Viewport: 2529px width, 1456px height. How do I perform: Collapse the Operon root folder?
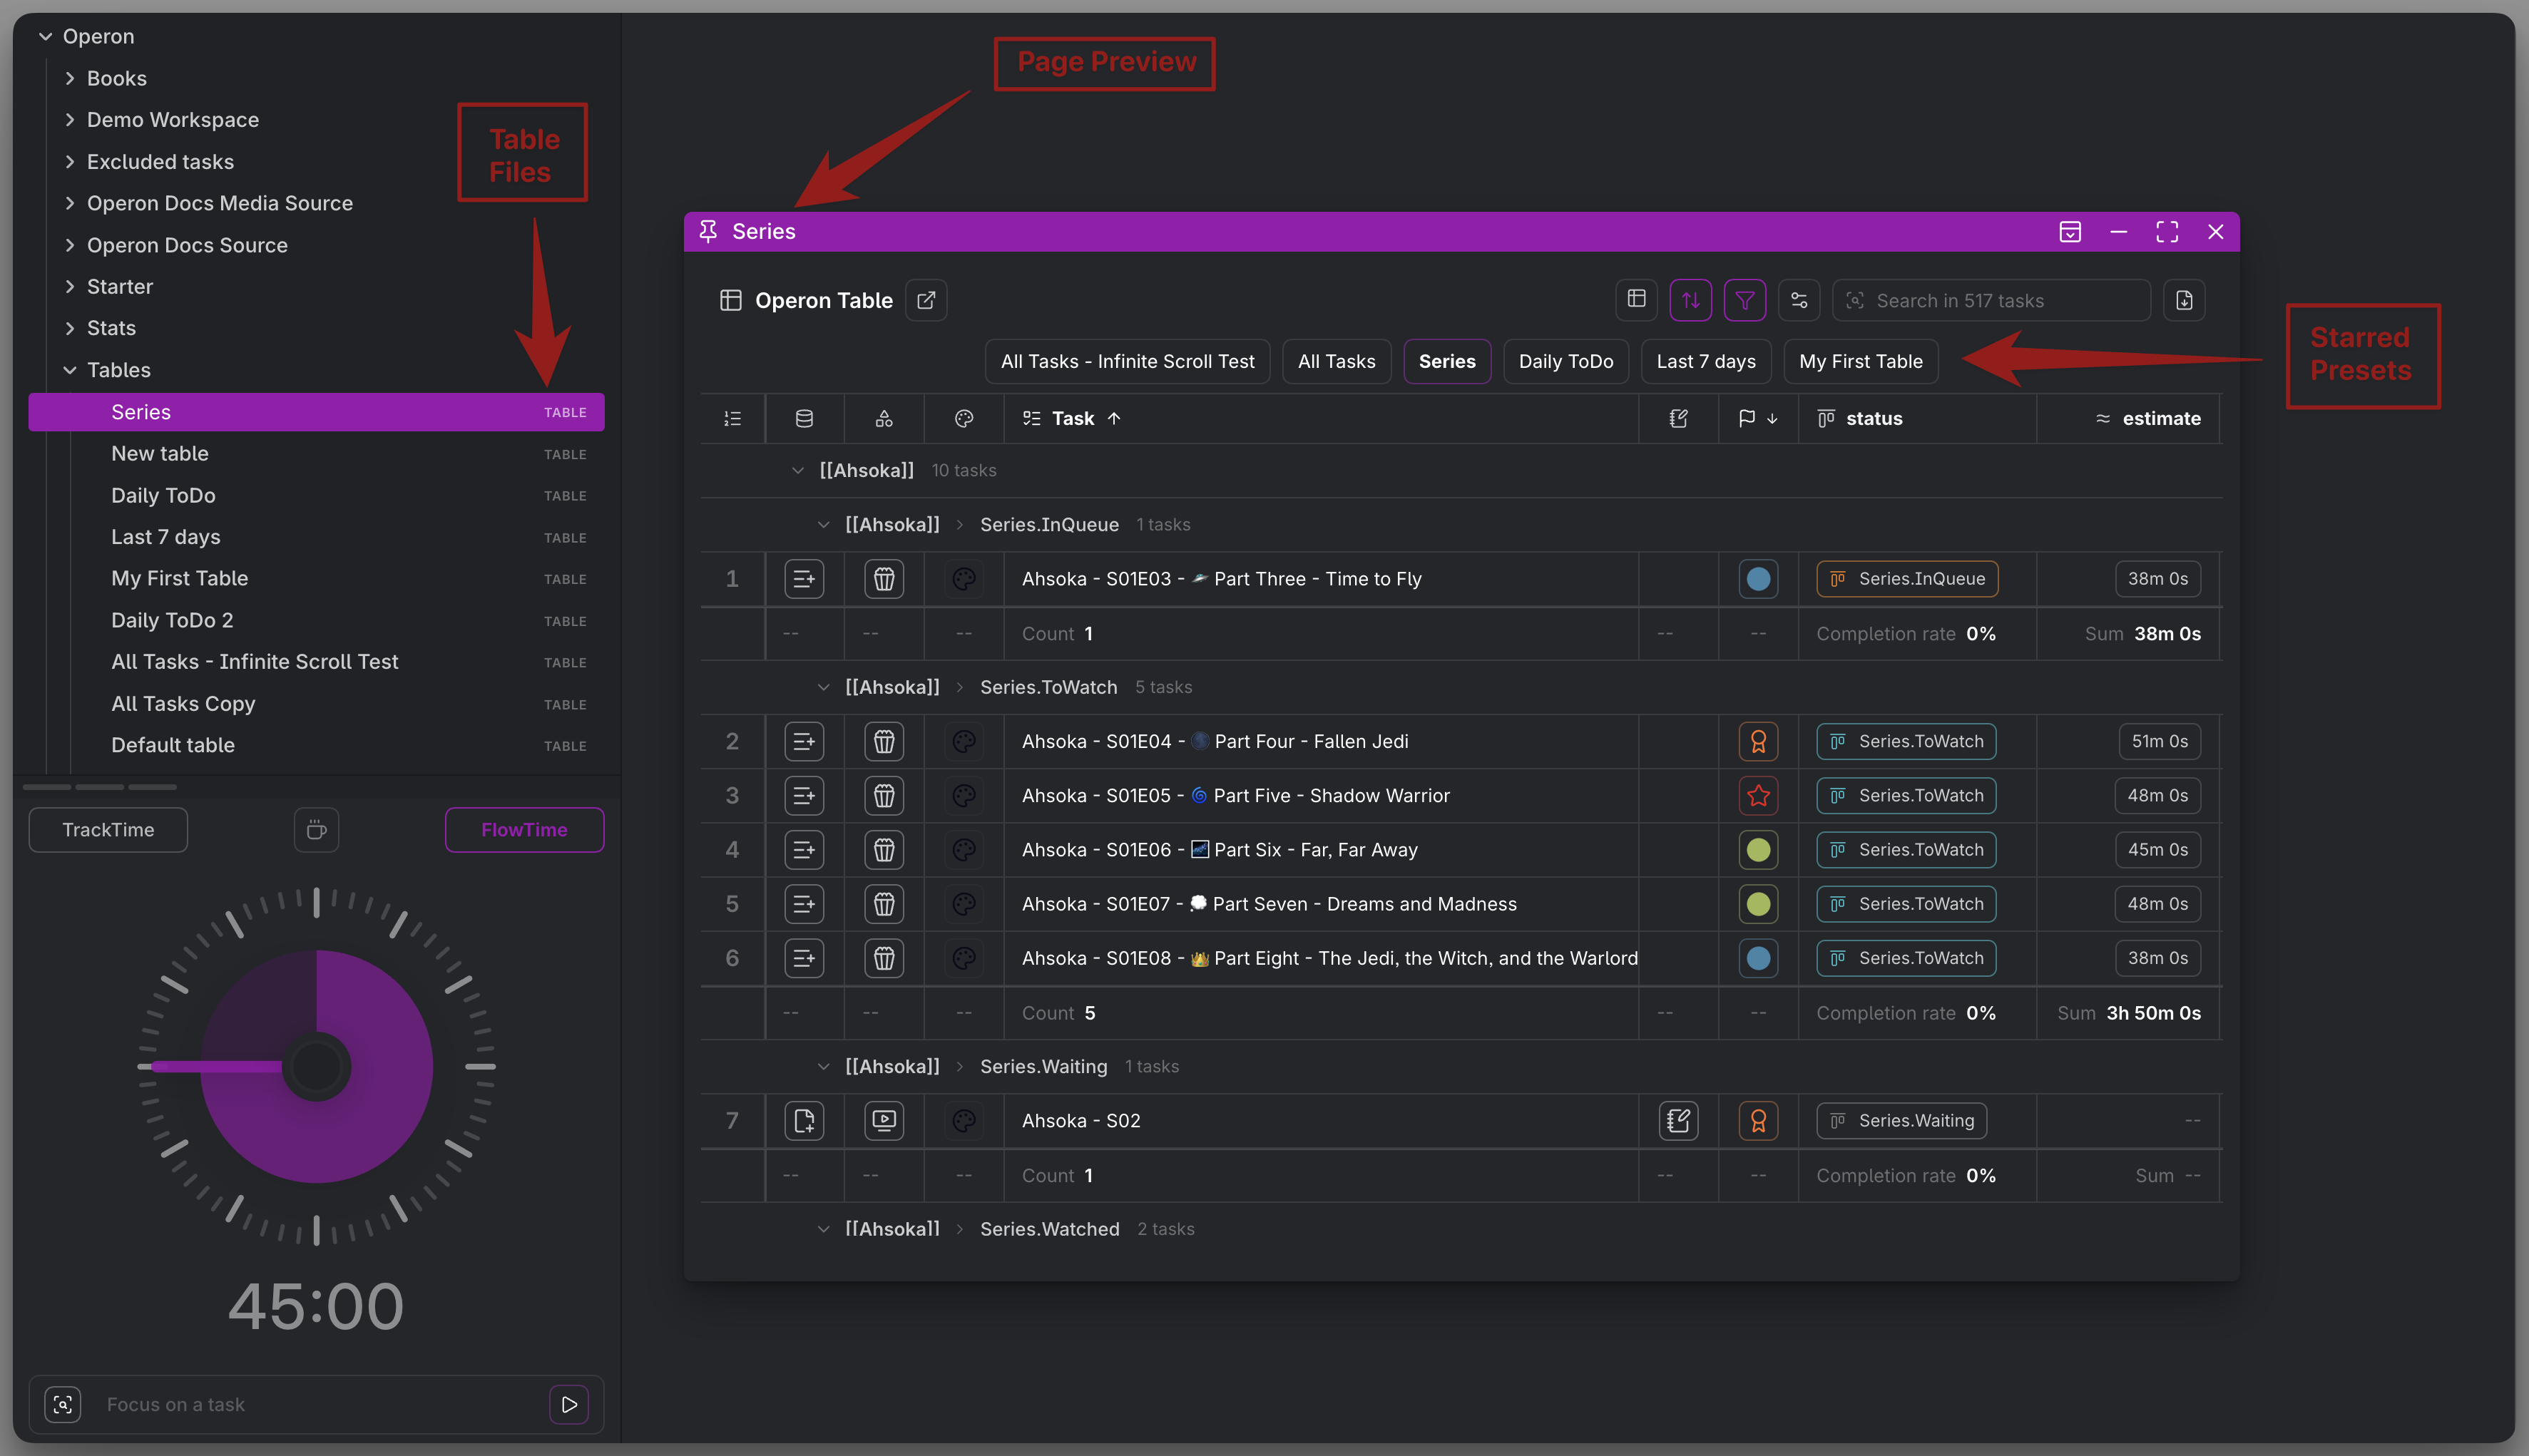[x=46, y=36]
